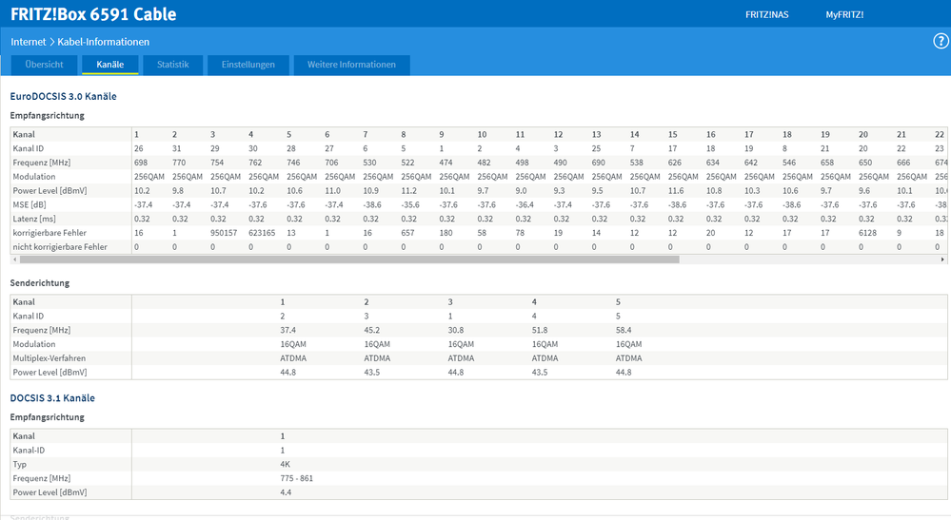
Task: Click the 'MSE [dB]' row label
Action: pyautogui.click(x=30, y=204)
